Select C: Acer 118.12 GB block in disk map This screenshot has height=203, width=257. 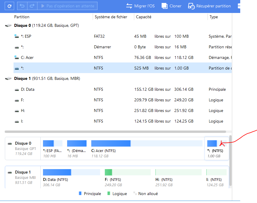pos(147,149)
